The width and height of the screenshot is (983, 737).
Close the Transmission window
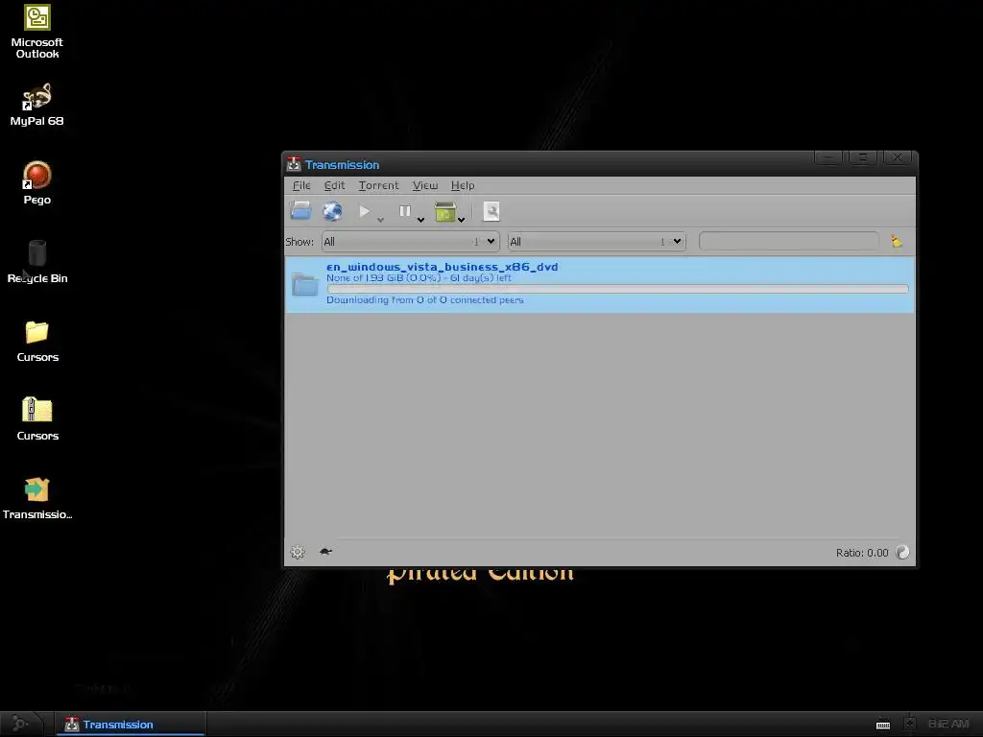898,157
